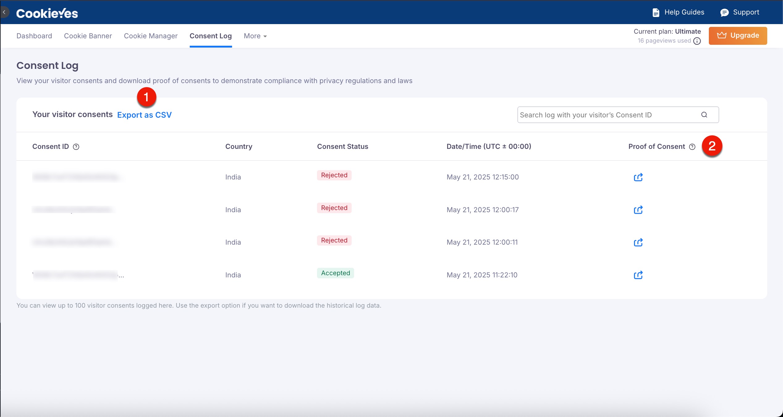The image size is (783, 417).
Task: Click the search magnifier icon
Action: (704, 115)
